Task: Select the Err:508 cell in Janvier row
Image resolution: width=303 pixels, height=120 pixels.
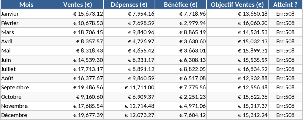Action: 285,14
